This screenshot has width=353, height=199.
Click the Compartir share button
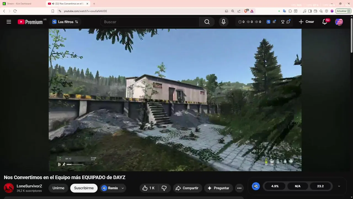187,188
